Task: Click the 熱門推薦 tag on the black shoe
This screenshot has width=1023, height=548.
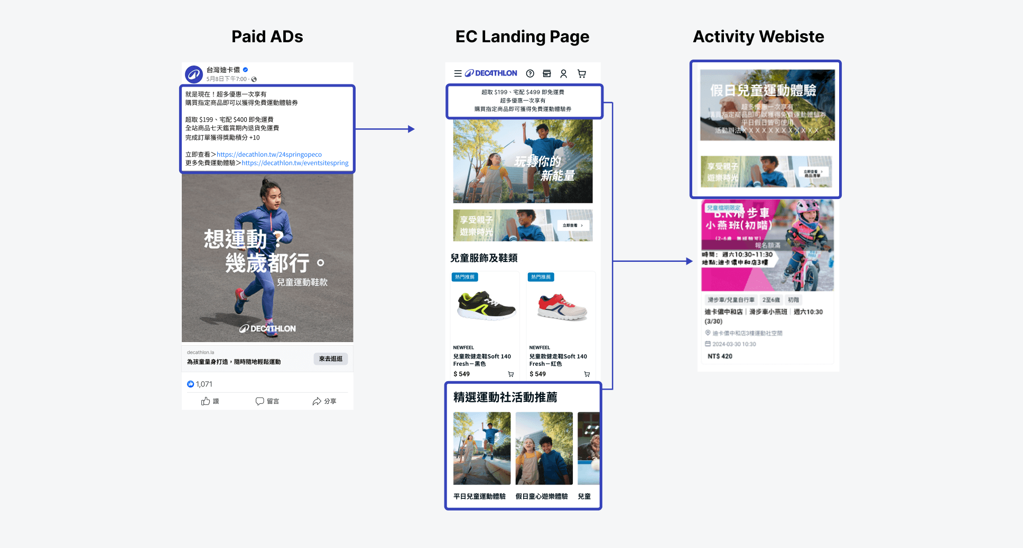Action: [x=465, y=277]
